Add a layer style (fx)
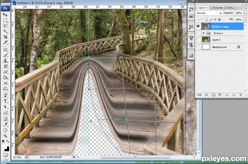Image resolution: width=248 pixels, height=164 pixels. (206, 95)
